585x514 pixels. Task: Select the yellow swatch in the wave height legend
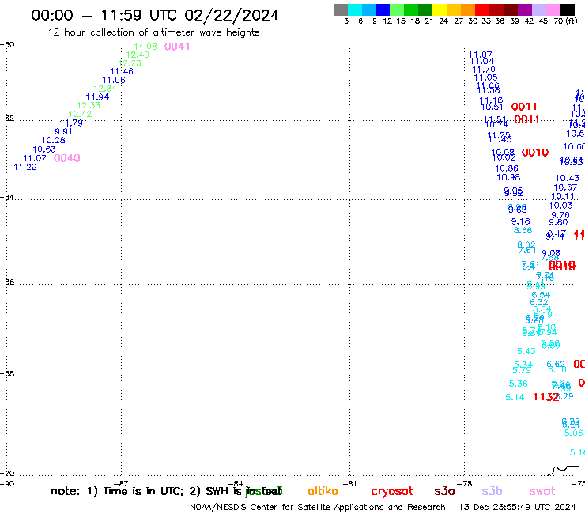pos(440,10)
